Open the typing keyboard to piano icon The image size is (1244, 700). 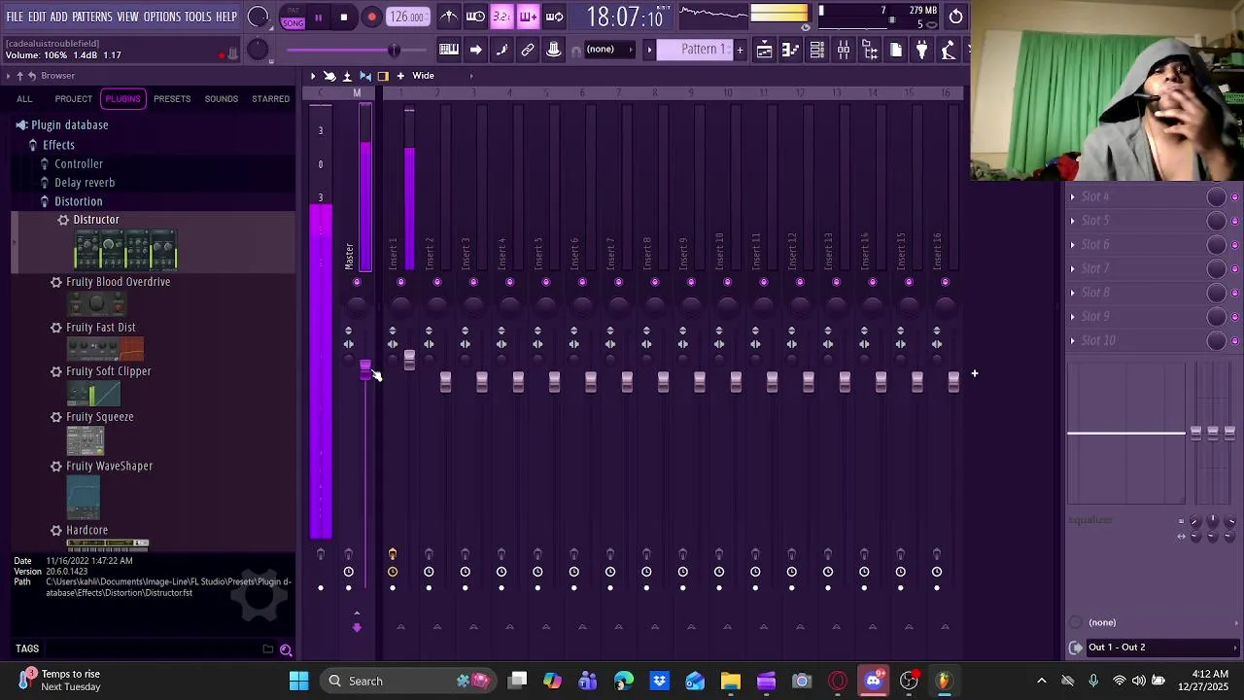449,50
